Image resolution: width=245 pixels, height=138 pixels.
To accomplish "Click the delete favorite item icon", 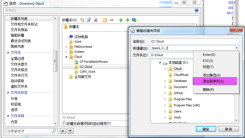I will click(96, 20).
